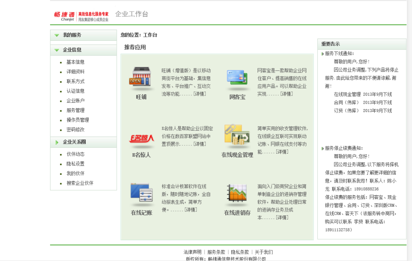Open 隐私条款 footer link
Image resolution: width=412 pixels, height=261 pixels.
[240, 252]
